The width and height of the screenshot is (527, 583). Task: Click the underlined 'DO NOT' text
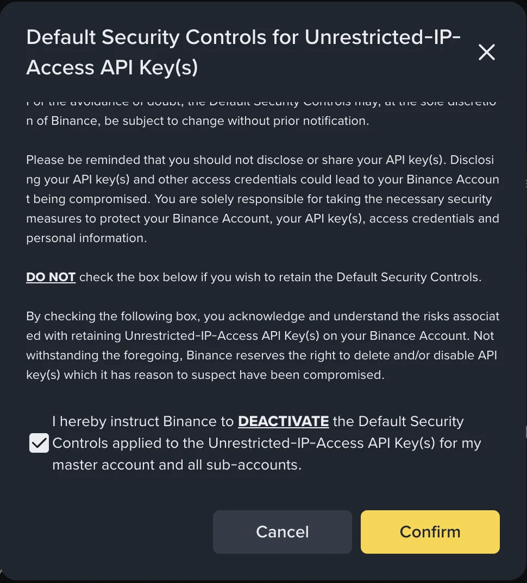point(51,277)
